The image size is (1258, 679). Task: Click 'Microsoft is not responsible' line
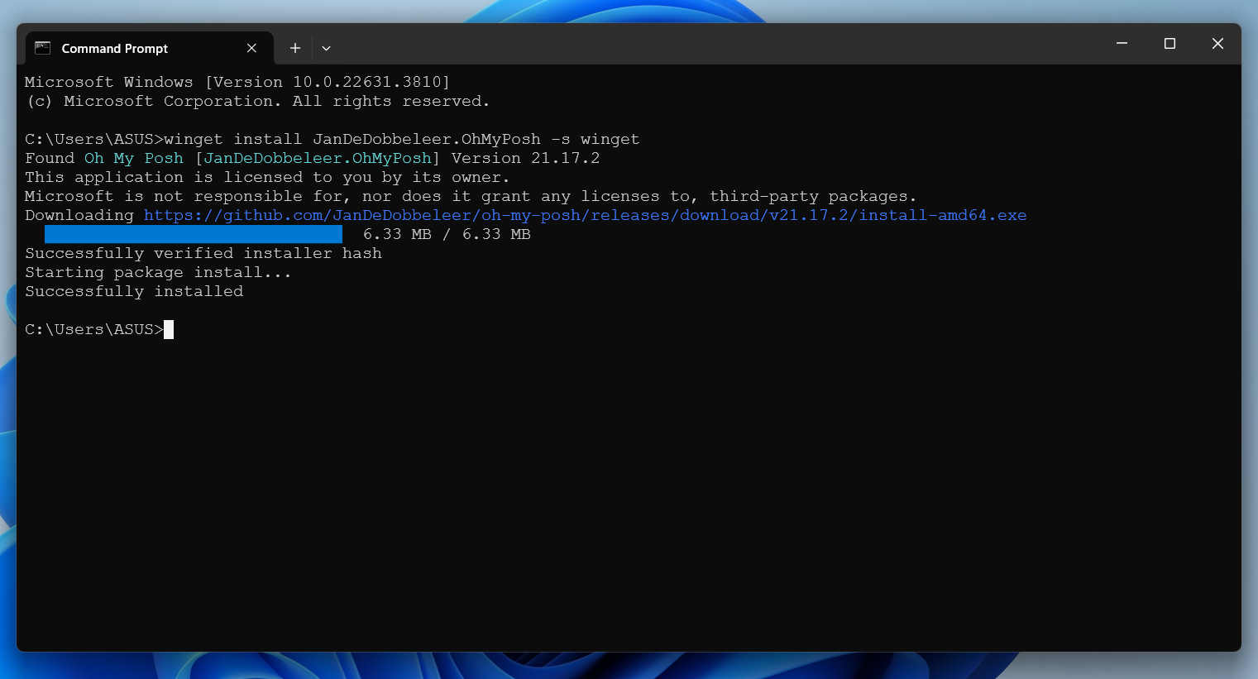pyautogui.click(x=471, y=196)
